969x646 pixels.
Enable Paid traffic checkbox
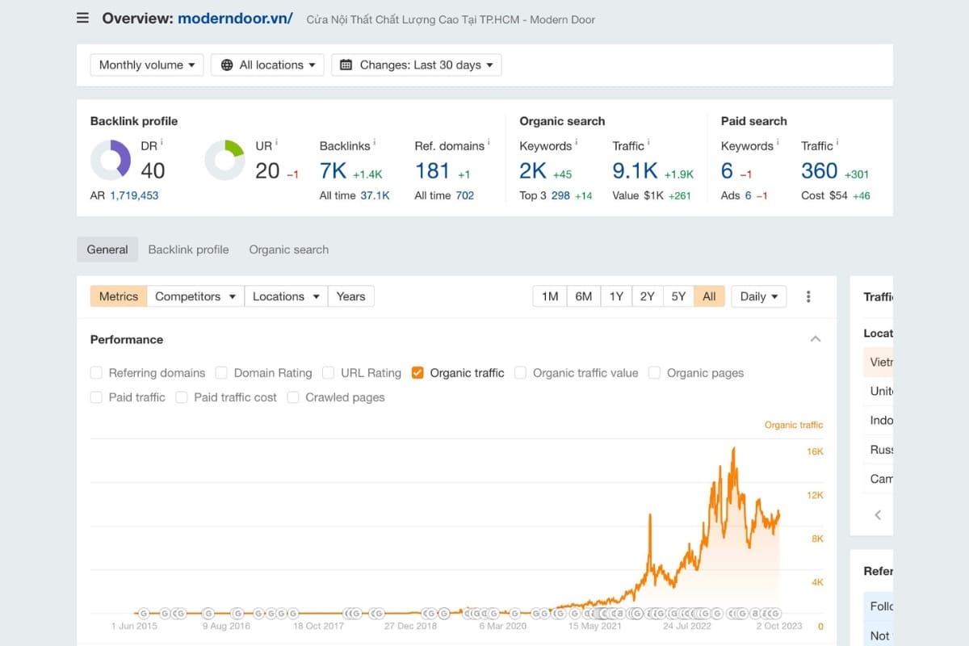point(96,397)
